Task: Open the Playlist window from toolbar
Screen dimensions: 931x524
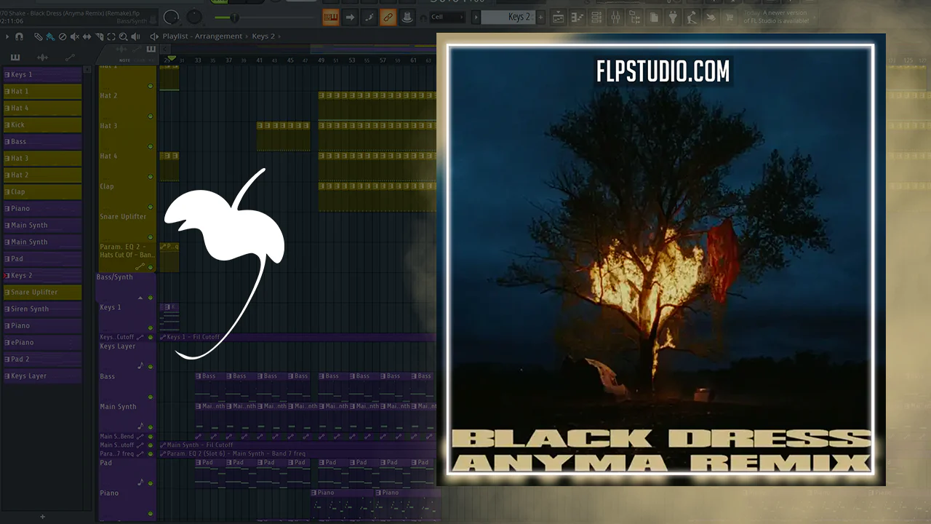Action: (x=558, y=17)
